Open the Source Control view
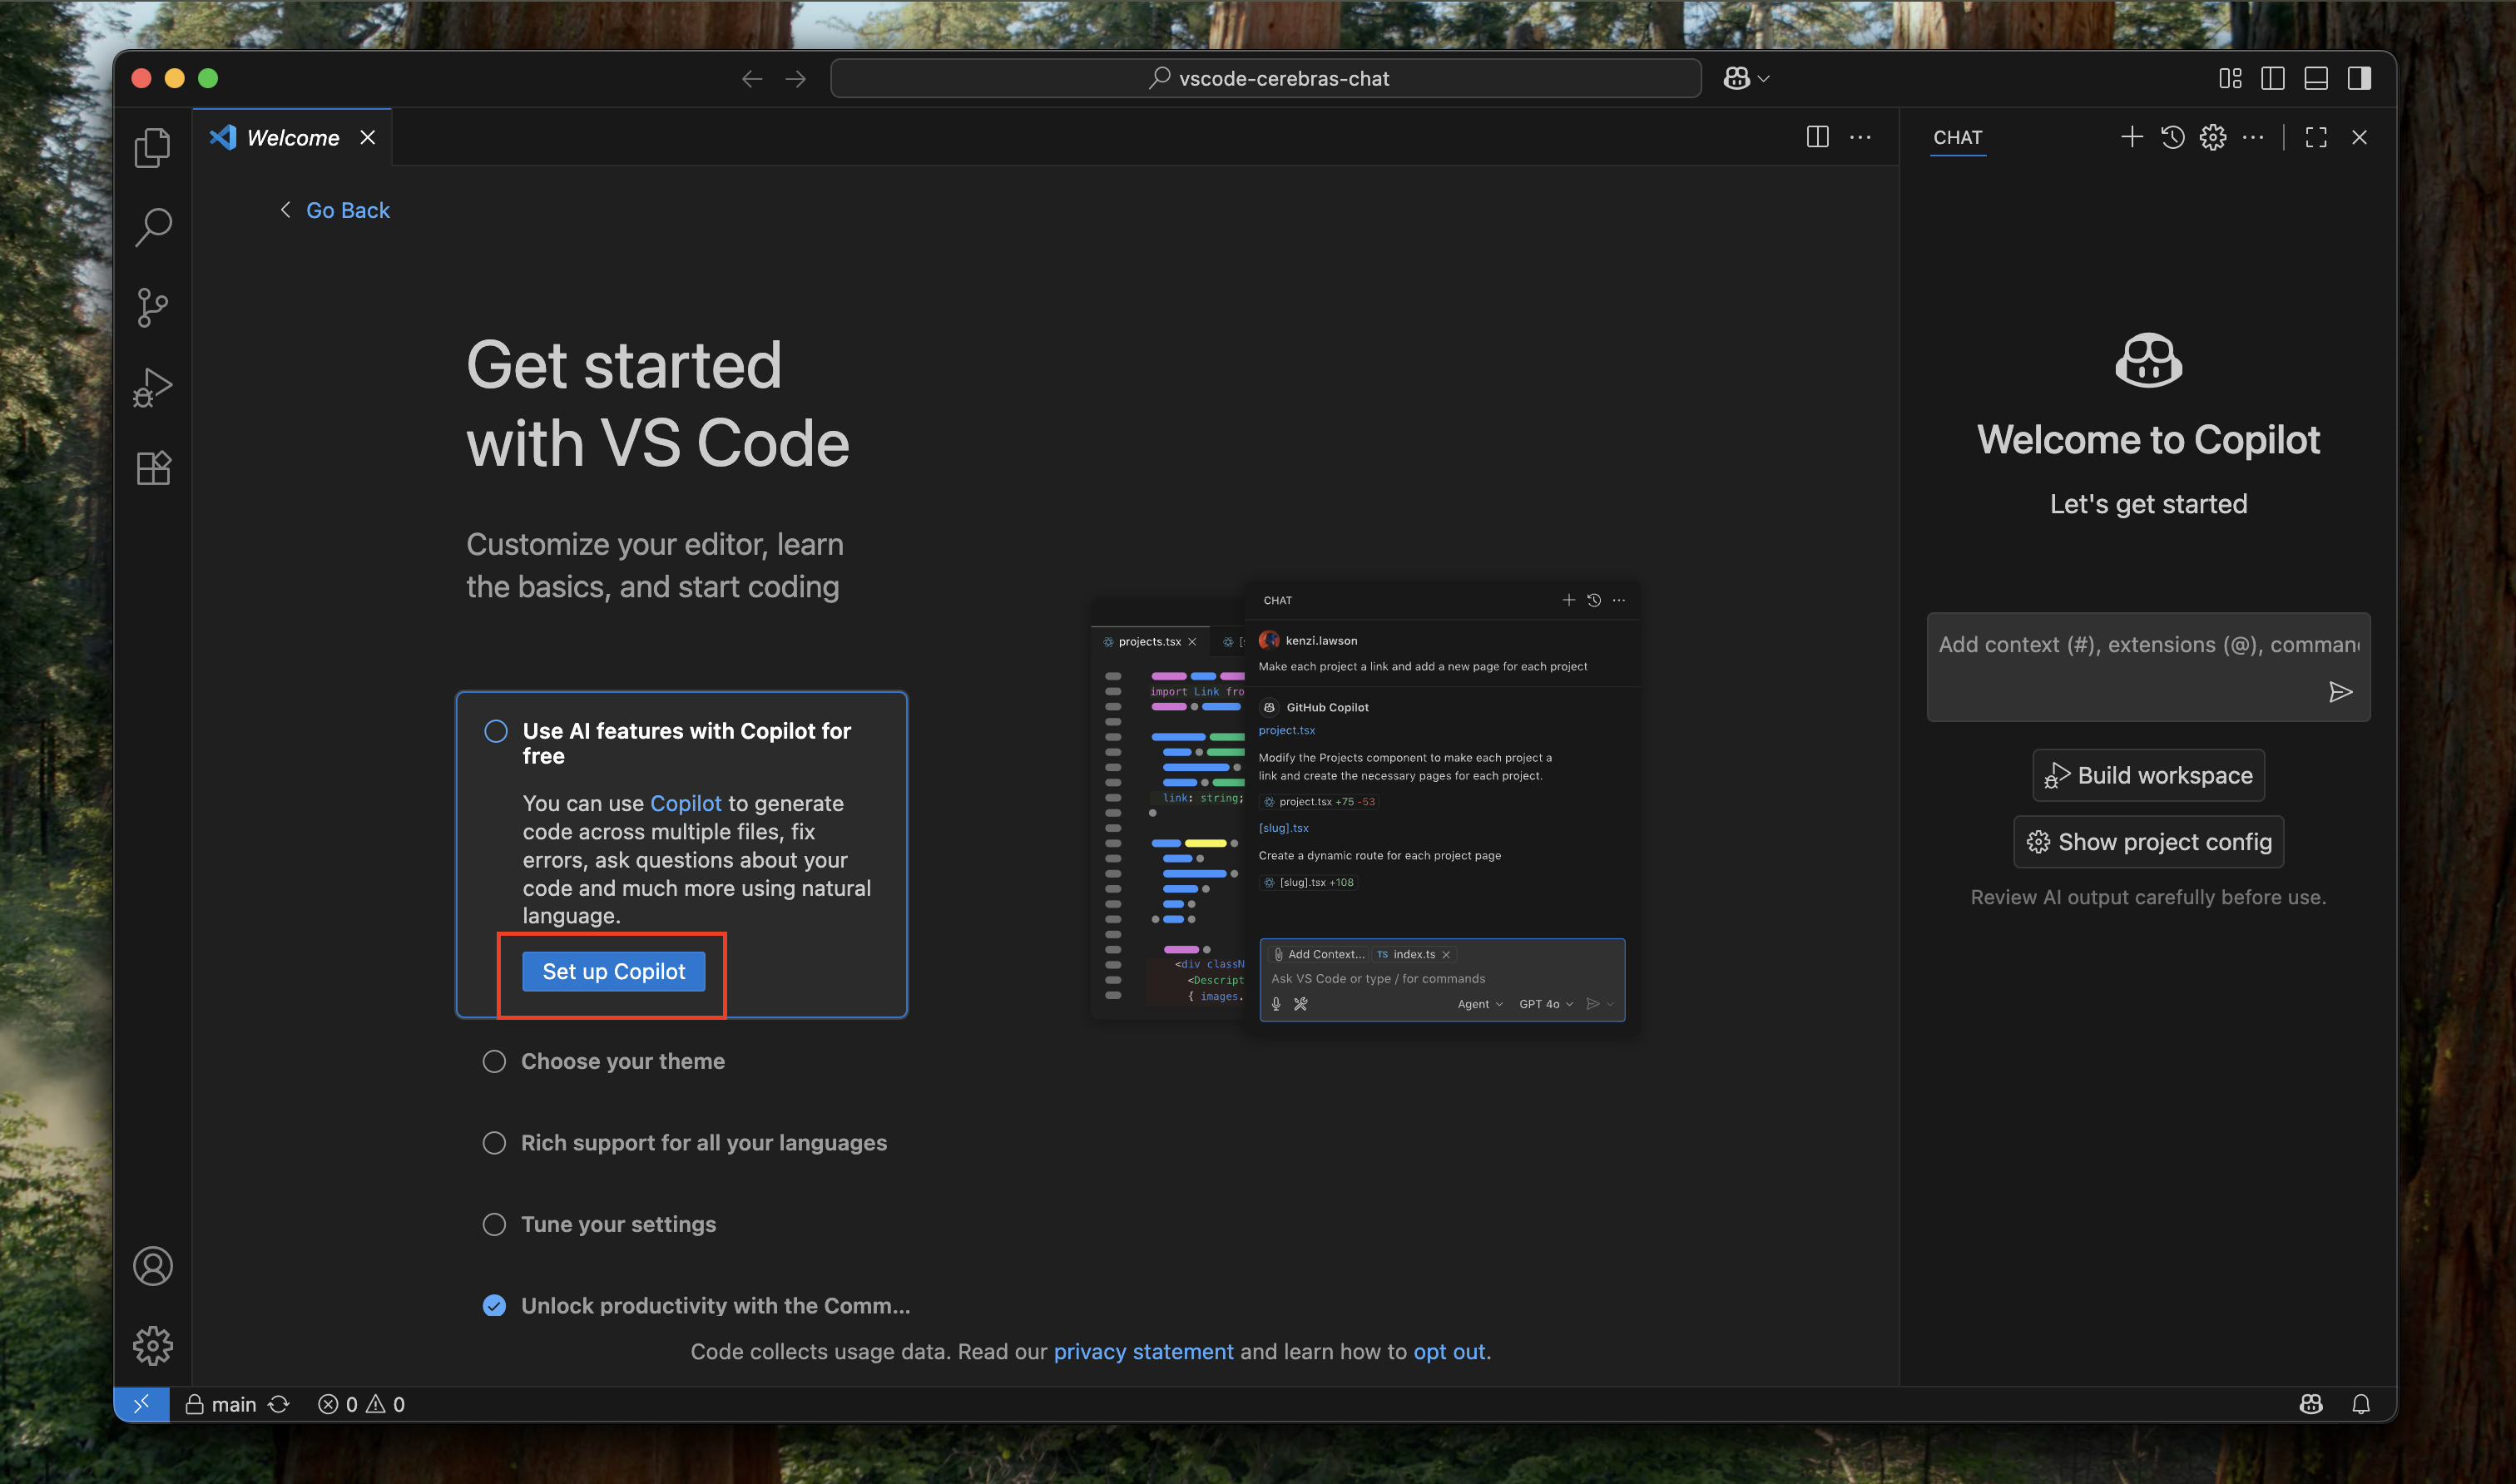The height and width of the screenshot is (1484, 2516). click(x=152, y=307)
